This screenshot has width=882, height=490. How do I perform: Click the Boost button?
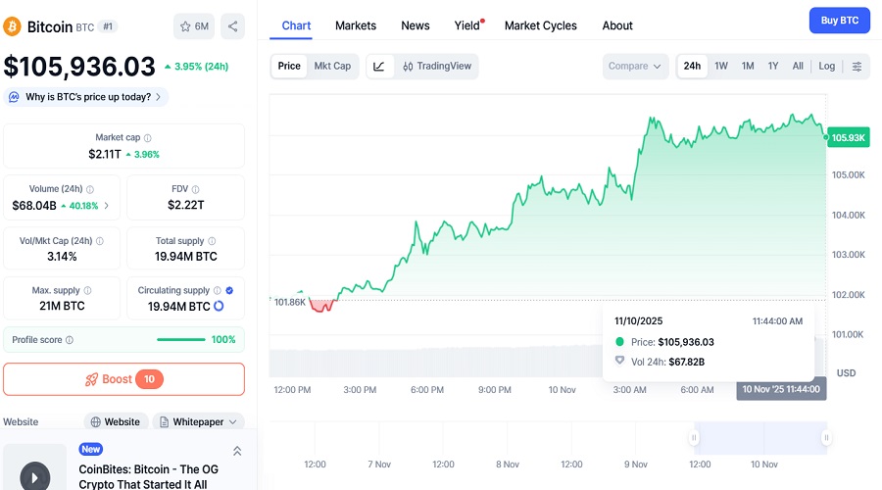(123, 379)
